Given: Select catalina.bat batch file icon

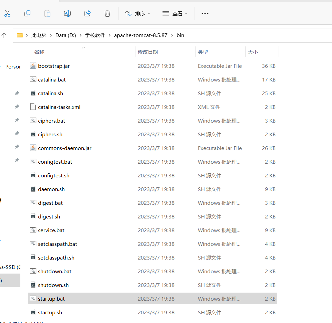Looking at the screenshot, I should (x=33, y=79).
